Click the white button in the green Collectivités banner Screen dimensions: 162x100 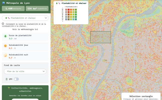tap(25, 99)
